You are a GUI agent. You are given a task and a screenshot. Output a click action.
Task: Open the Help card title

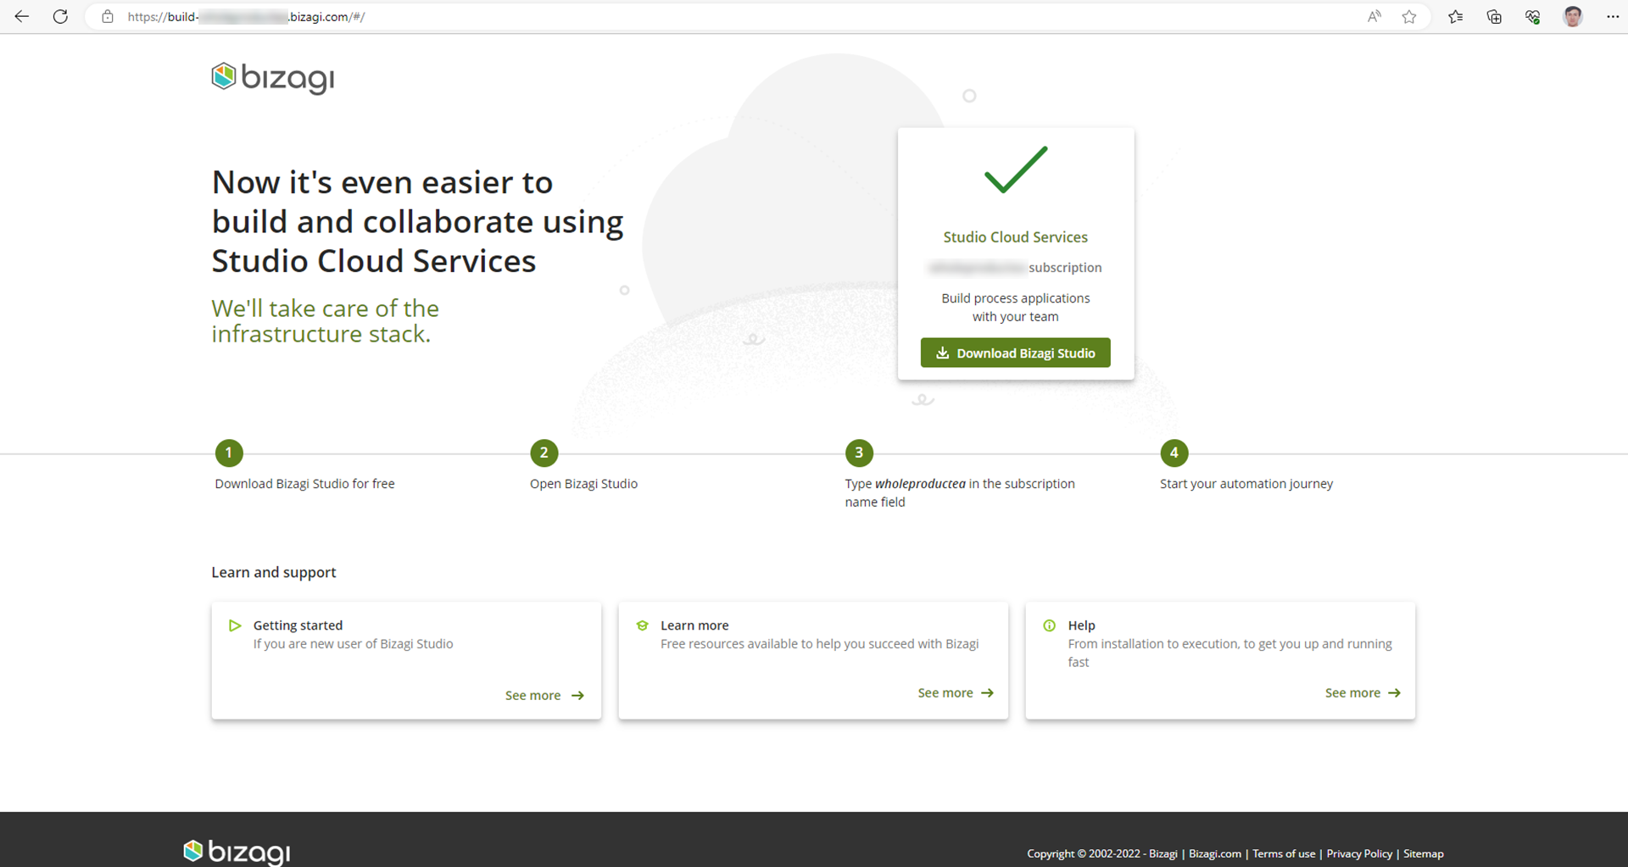point(1081,625)
